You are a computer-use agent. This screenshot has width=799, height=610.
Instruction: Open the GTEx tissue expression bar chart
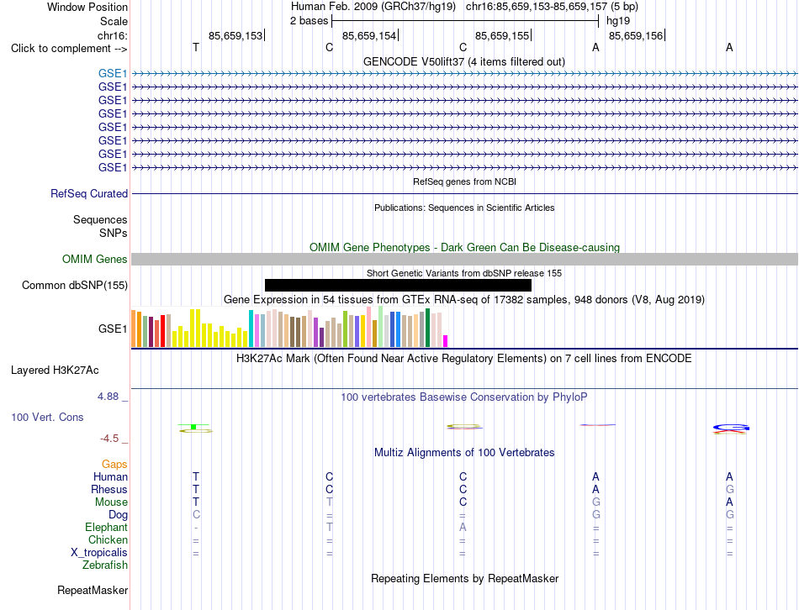coord(289,328)
